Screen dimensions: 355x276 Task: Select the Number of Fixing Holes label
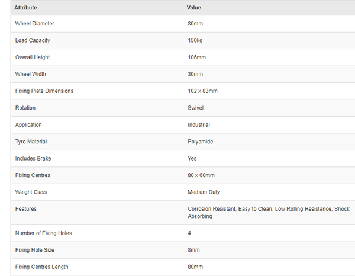[43, 233]
